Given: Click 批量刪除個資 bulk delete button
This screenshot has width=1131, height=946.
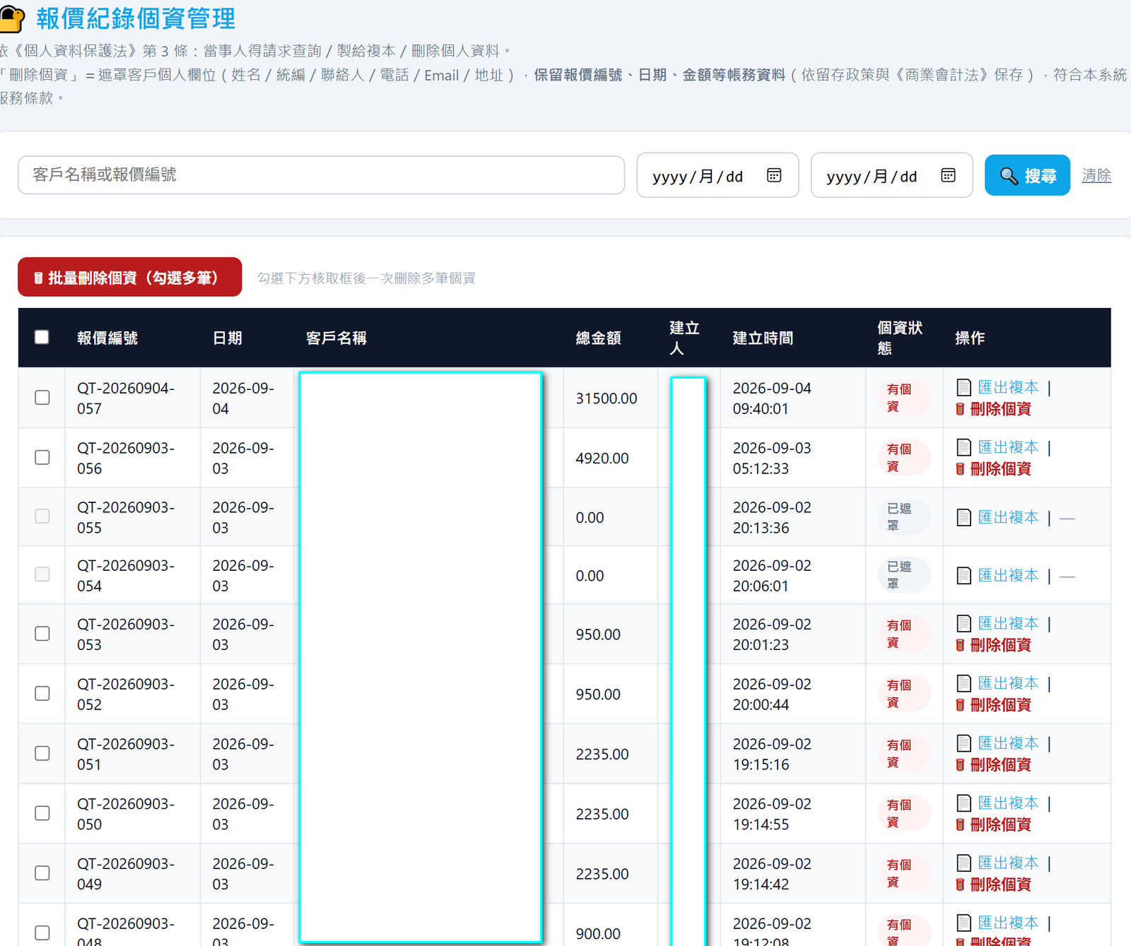Looking at the screenshot, I should point(130,277).
